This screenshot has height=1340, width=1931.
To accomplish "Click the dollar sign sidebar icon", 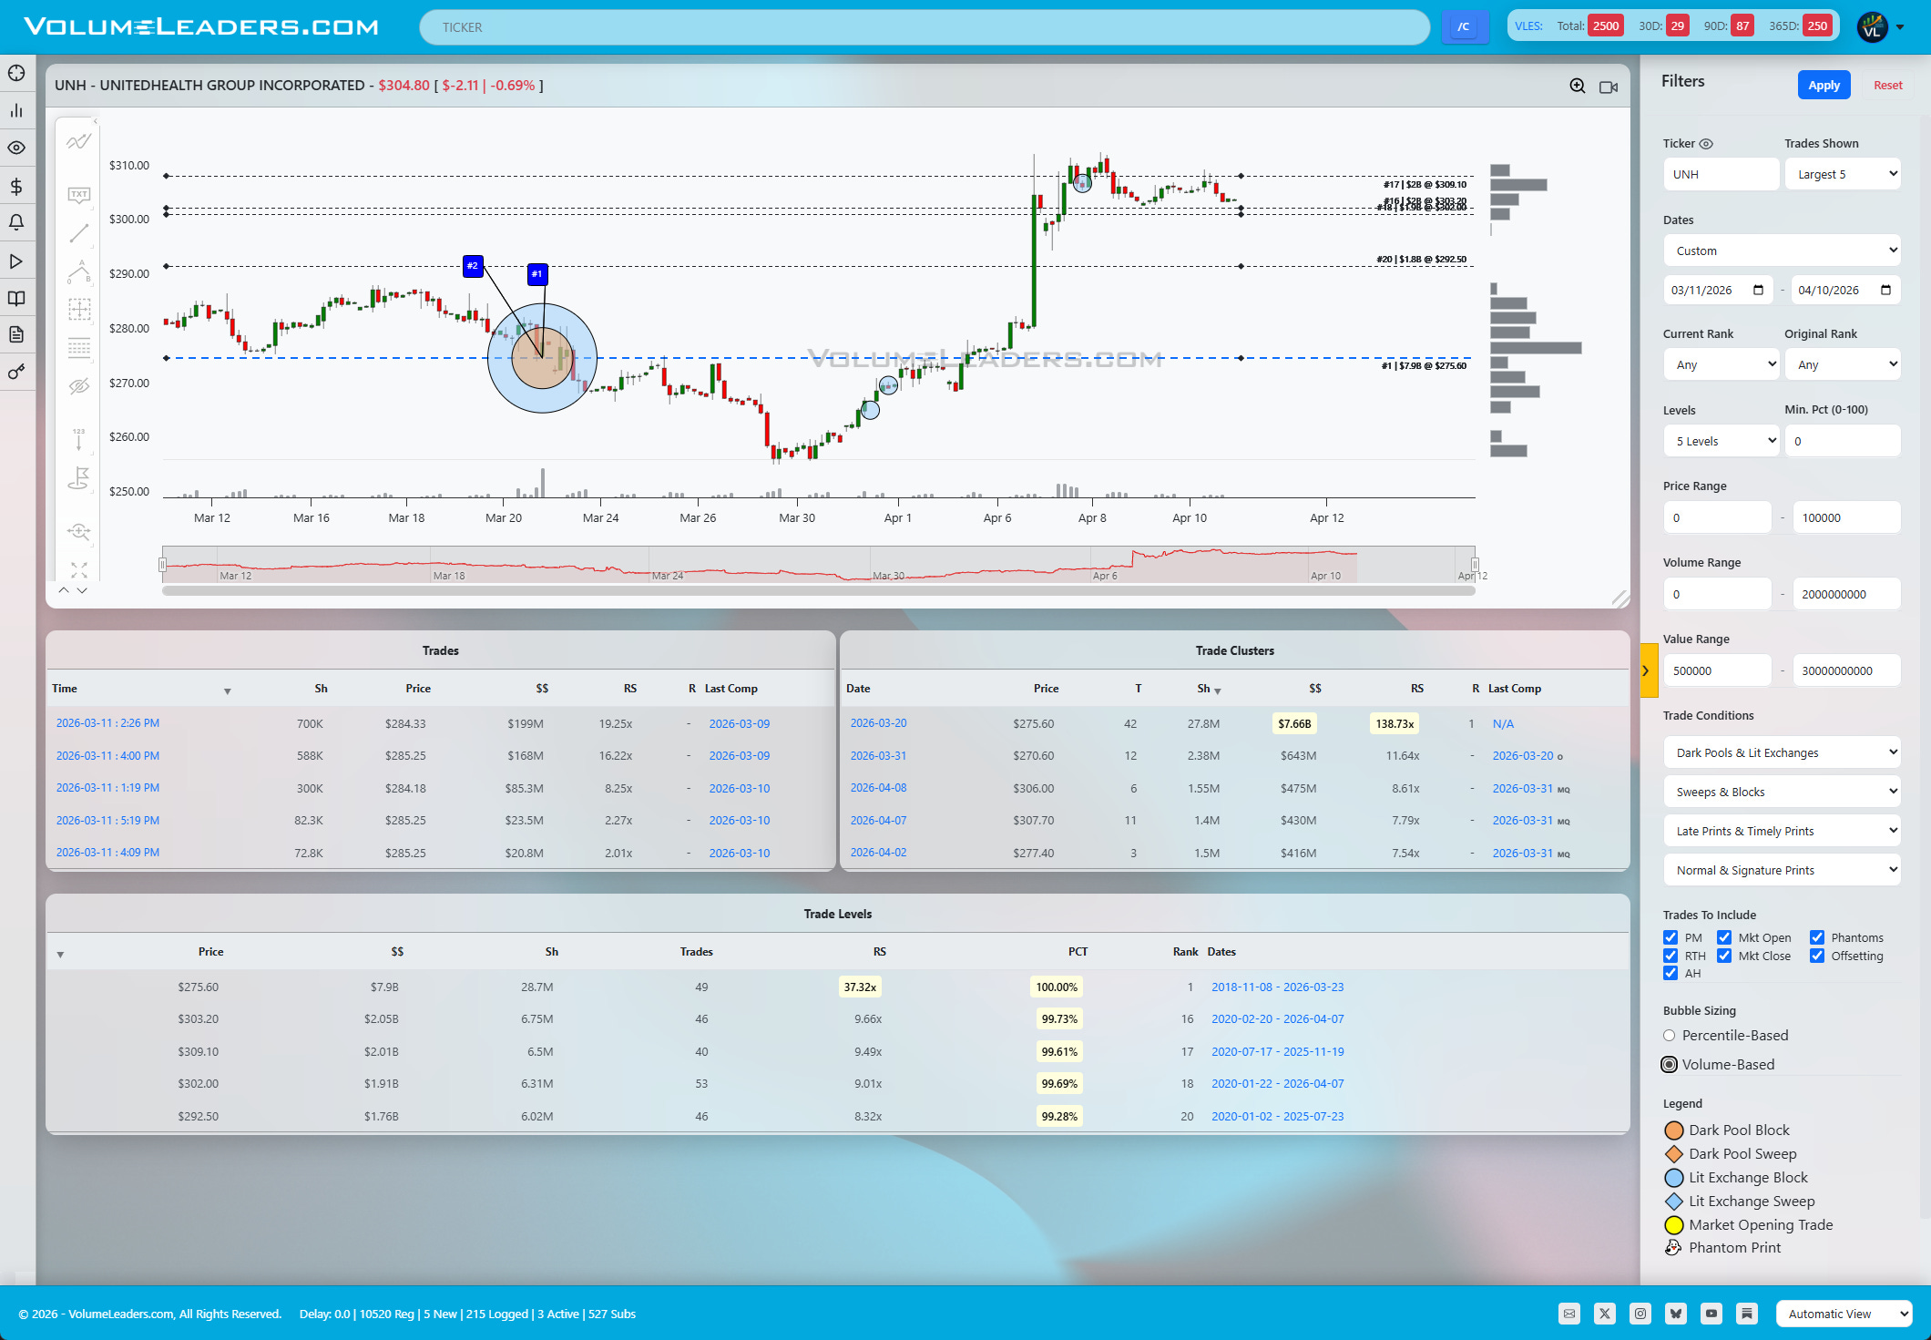I will pos(16,187).
